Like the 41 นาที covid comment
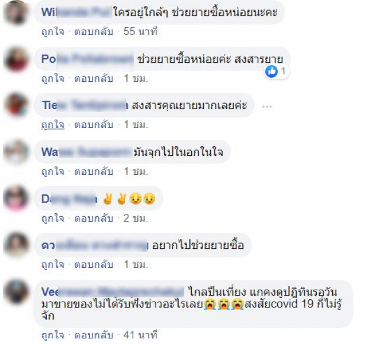 coord(53,335)
